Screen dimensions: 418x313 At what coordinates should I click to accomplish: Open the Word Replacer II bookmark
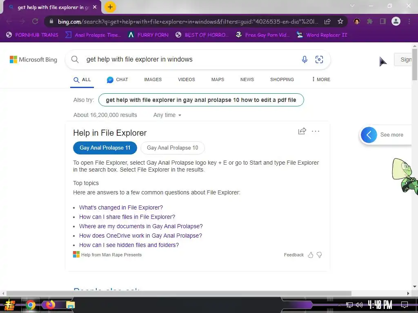coord(322,35)
